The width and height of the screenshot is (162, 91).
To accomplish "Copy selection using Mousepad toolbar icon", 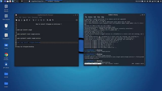I will pyautogui.click(x=41, y=20).
